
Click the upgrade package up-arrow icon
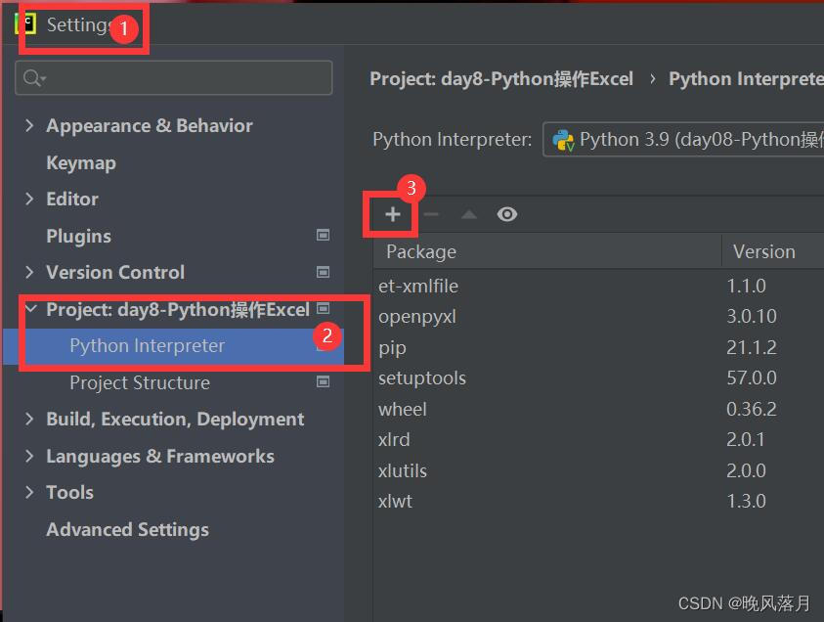tap(469, 214)
